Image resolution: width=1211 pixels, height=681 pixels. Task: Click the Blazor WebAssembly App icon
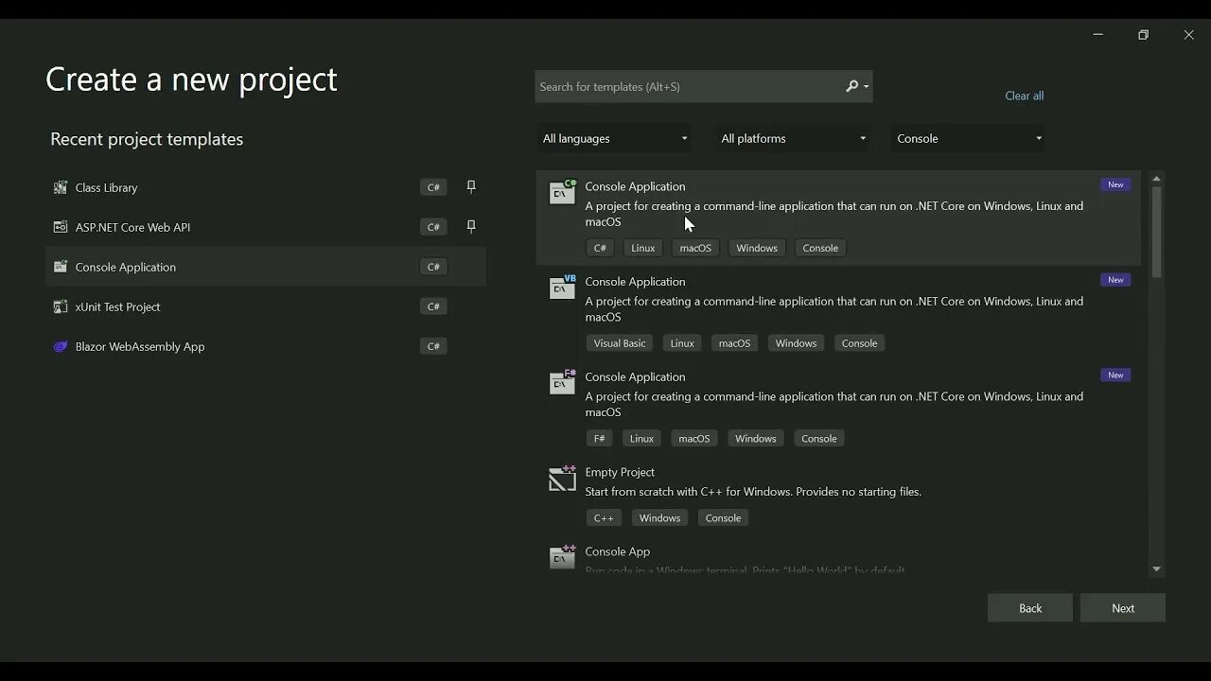[61, 347]
